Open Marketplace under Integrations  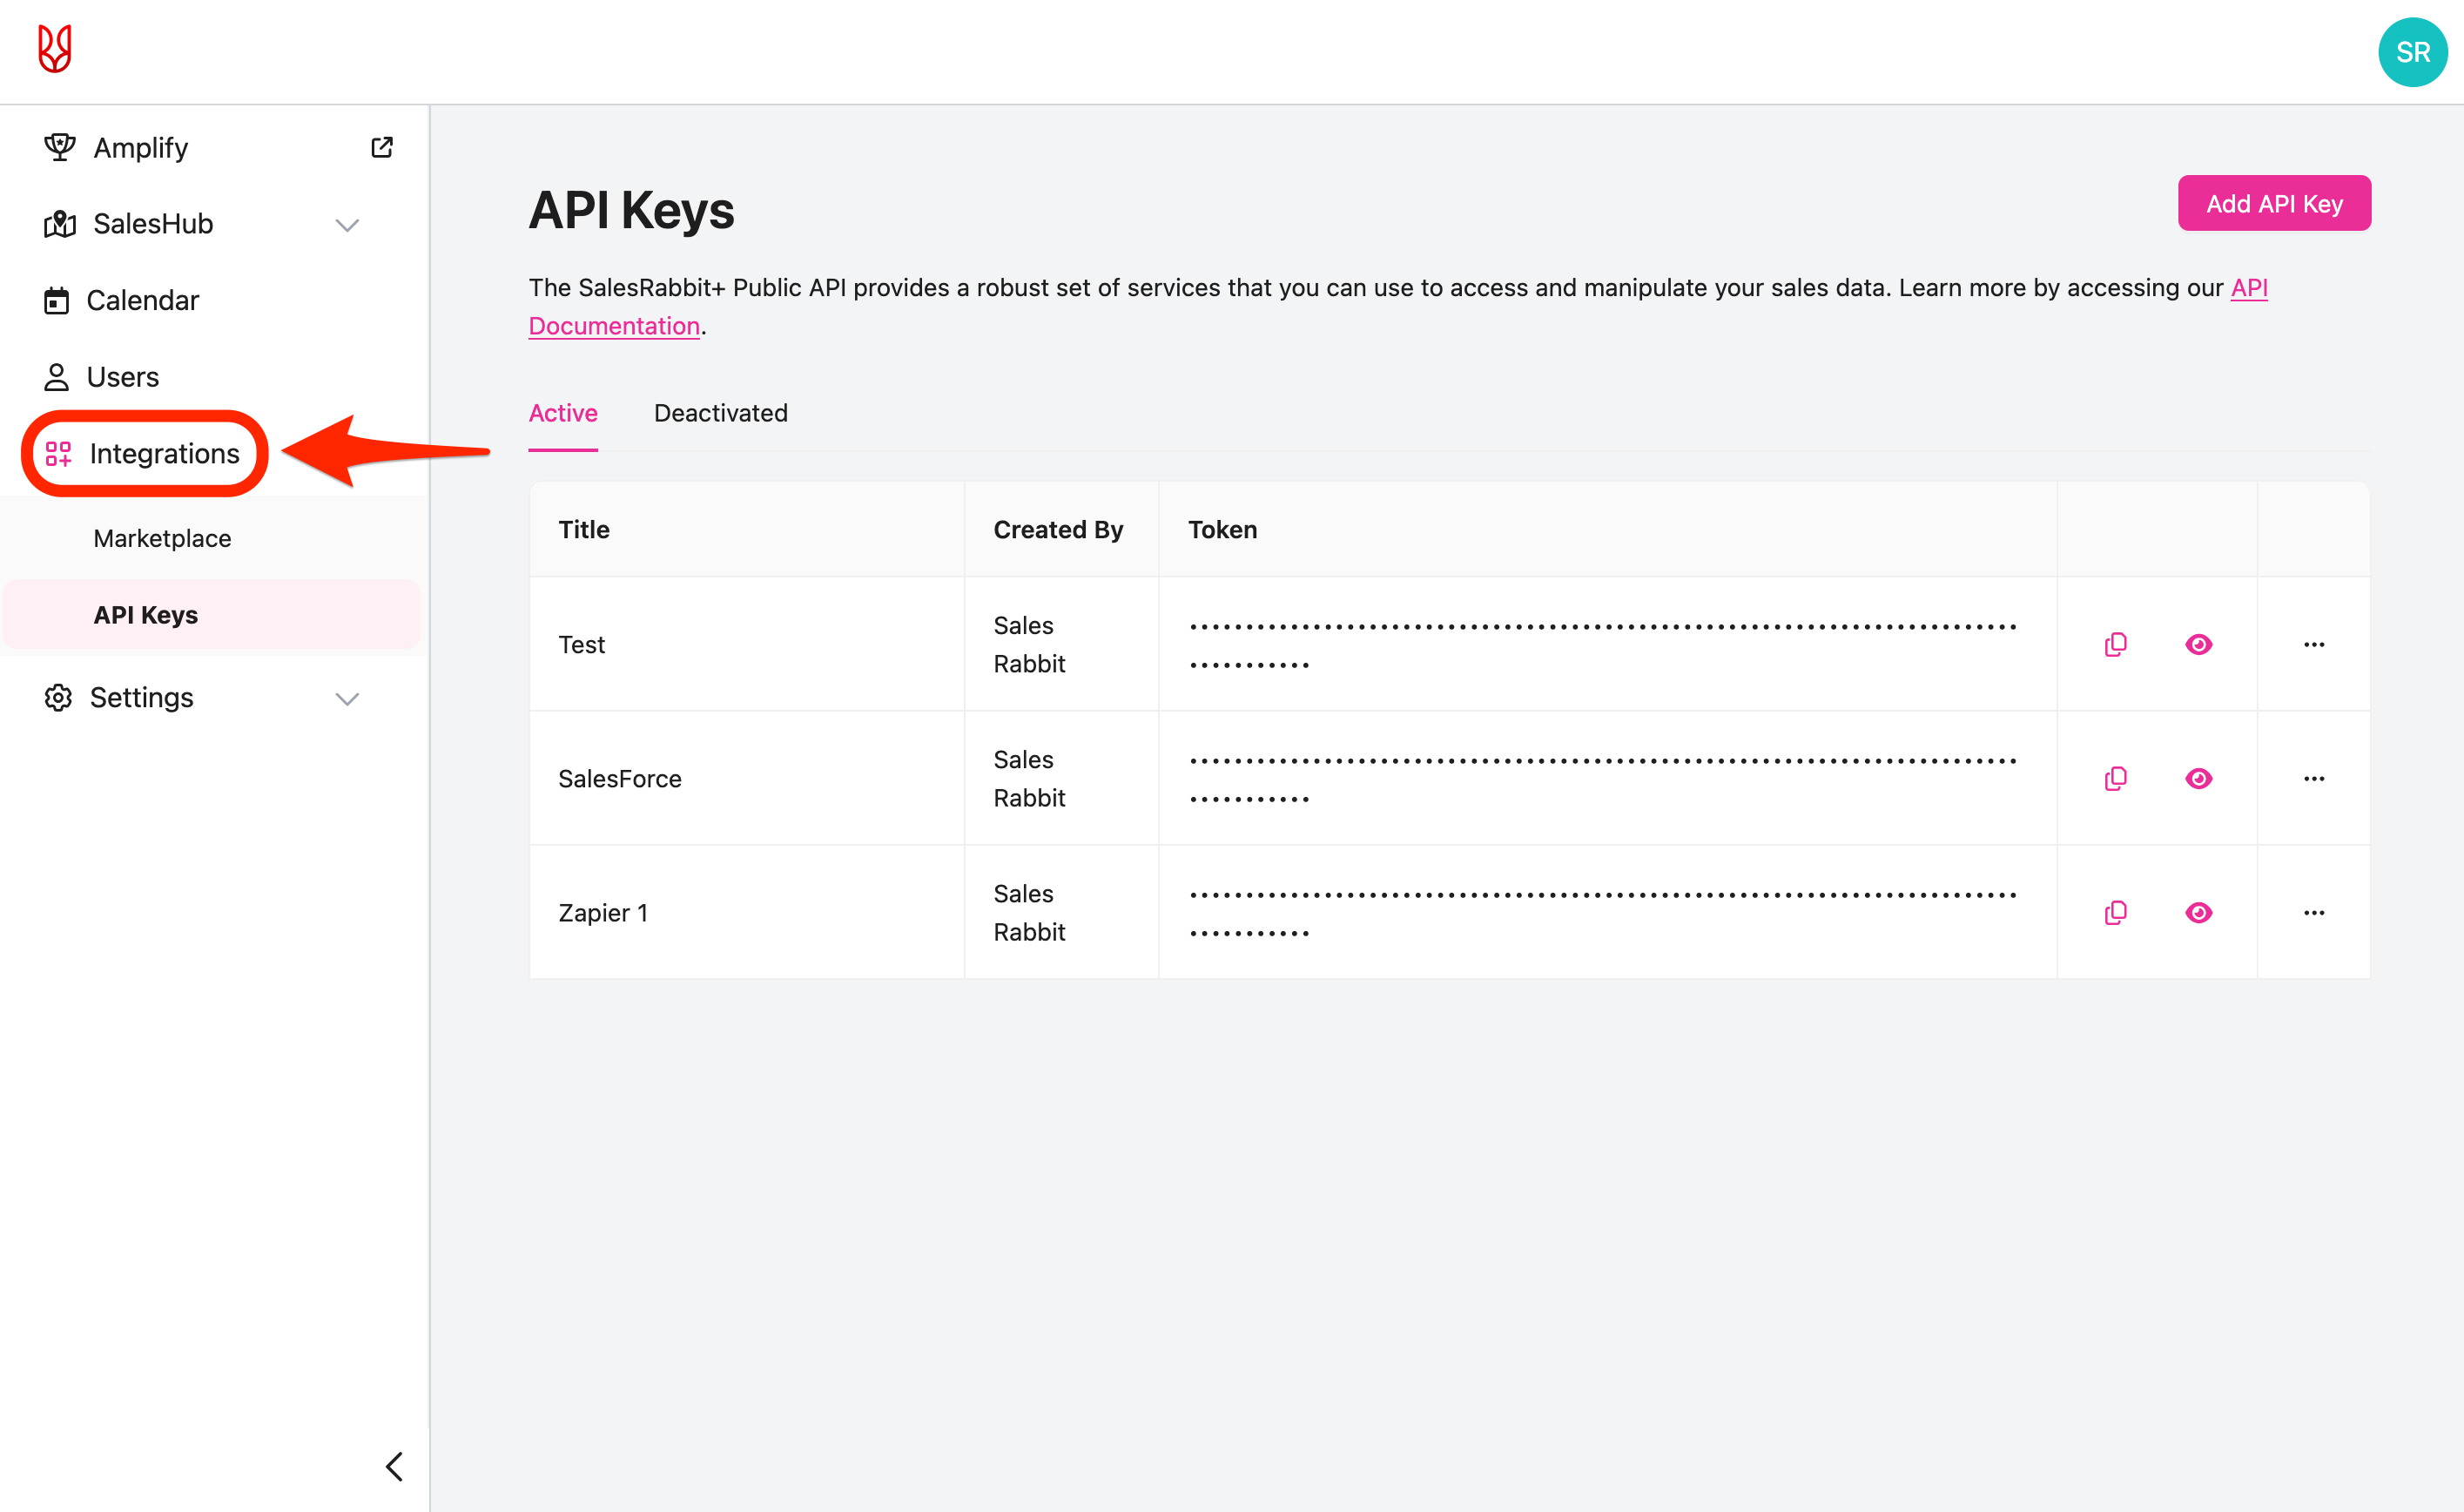point(162,538)
